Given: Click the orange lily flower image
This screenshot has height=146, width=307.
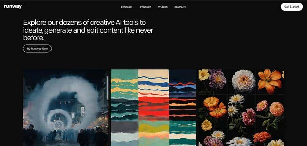Looking at the screenshot, I should 269,81.
